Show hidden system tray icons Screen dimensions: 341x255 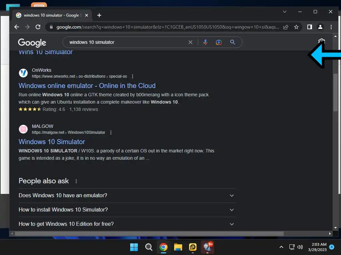pyautogui.click(x=281, y=247)
